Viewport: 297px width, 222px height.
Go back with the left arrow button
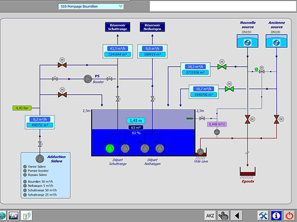(x=237, y=216)
